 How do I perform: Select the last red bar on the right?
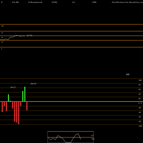(x=27, y=106)
